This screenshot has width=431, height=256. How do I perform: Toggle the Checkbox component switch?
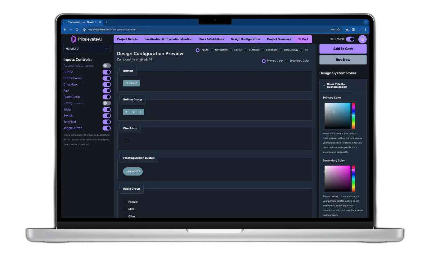pos(107,84)
